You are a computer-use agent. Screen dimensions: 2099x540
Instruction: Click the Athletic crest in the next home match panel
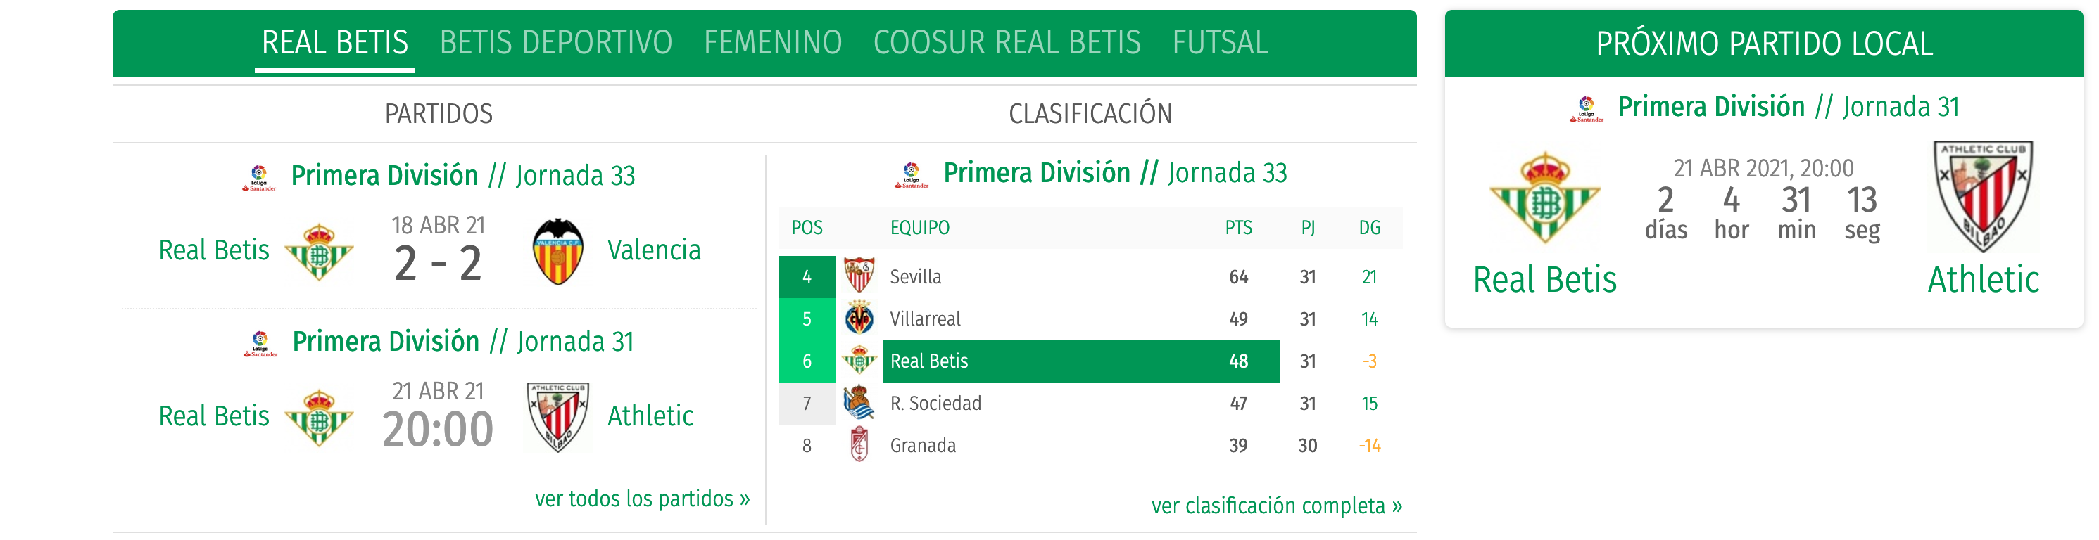[x=1984, y=196]
